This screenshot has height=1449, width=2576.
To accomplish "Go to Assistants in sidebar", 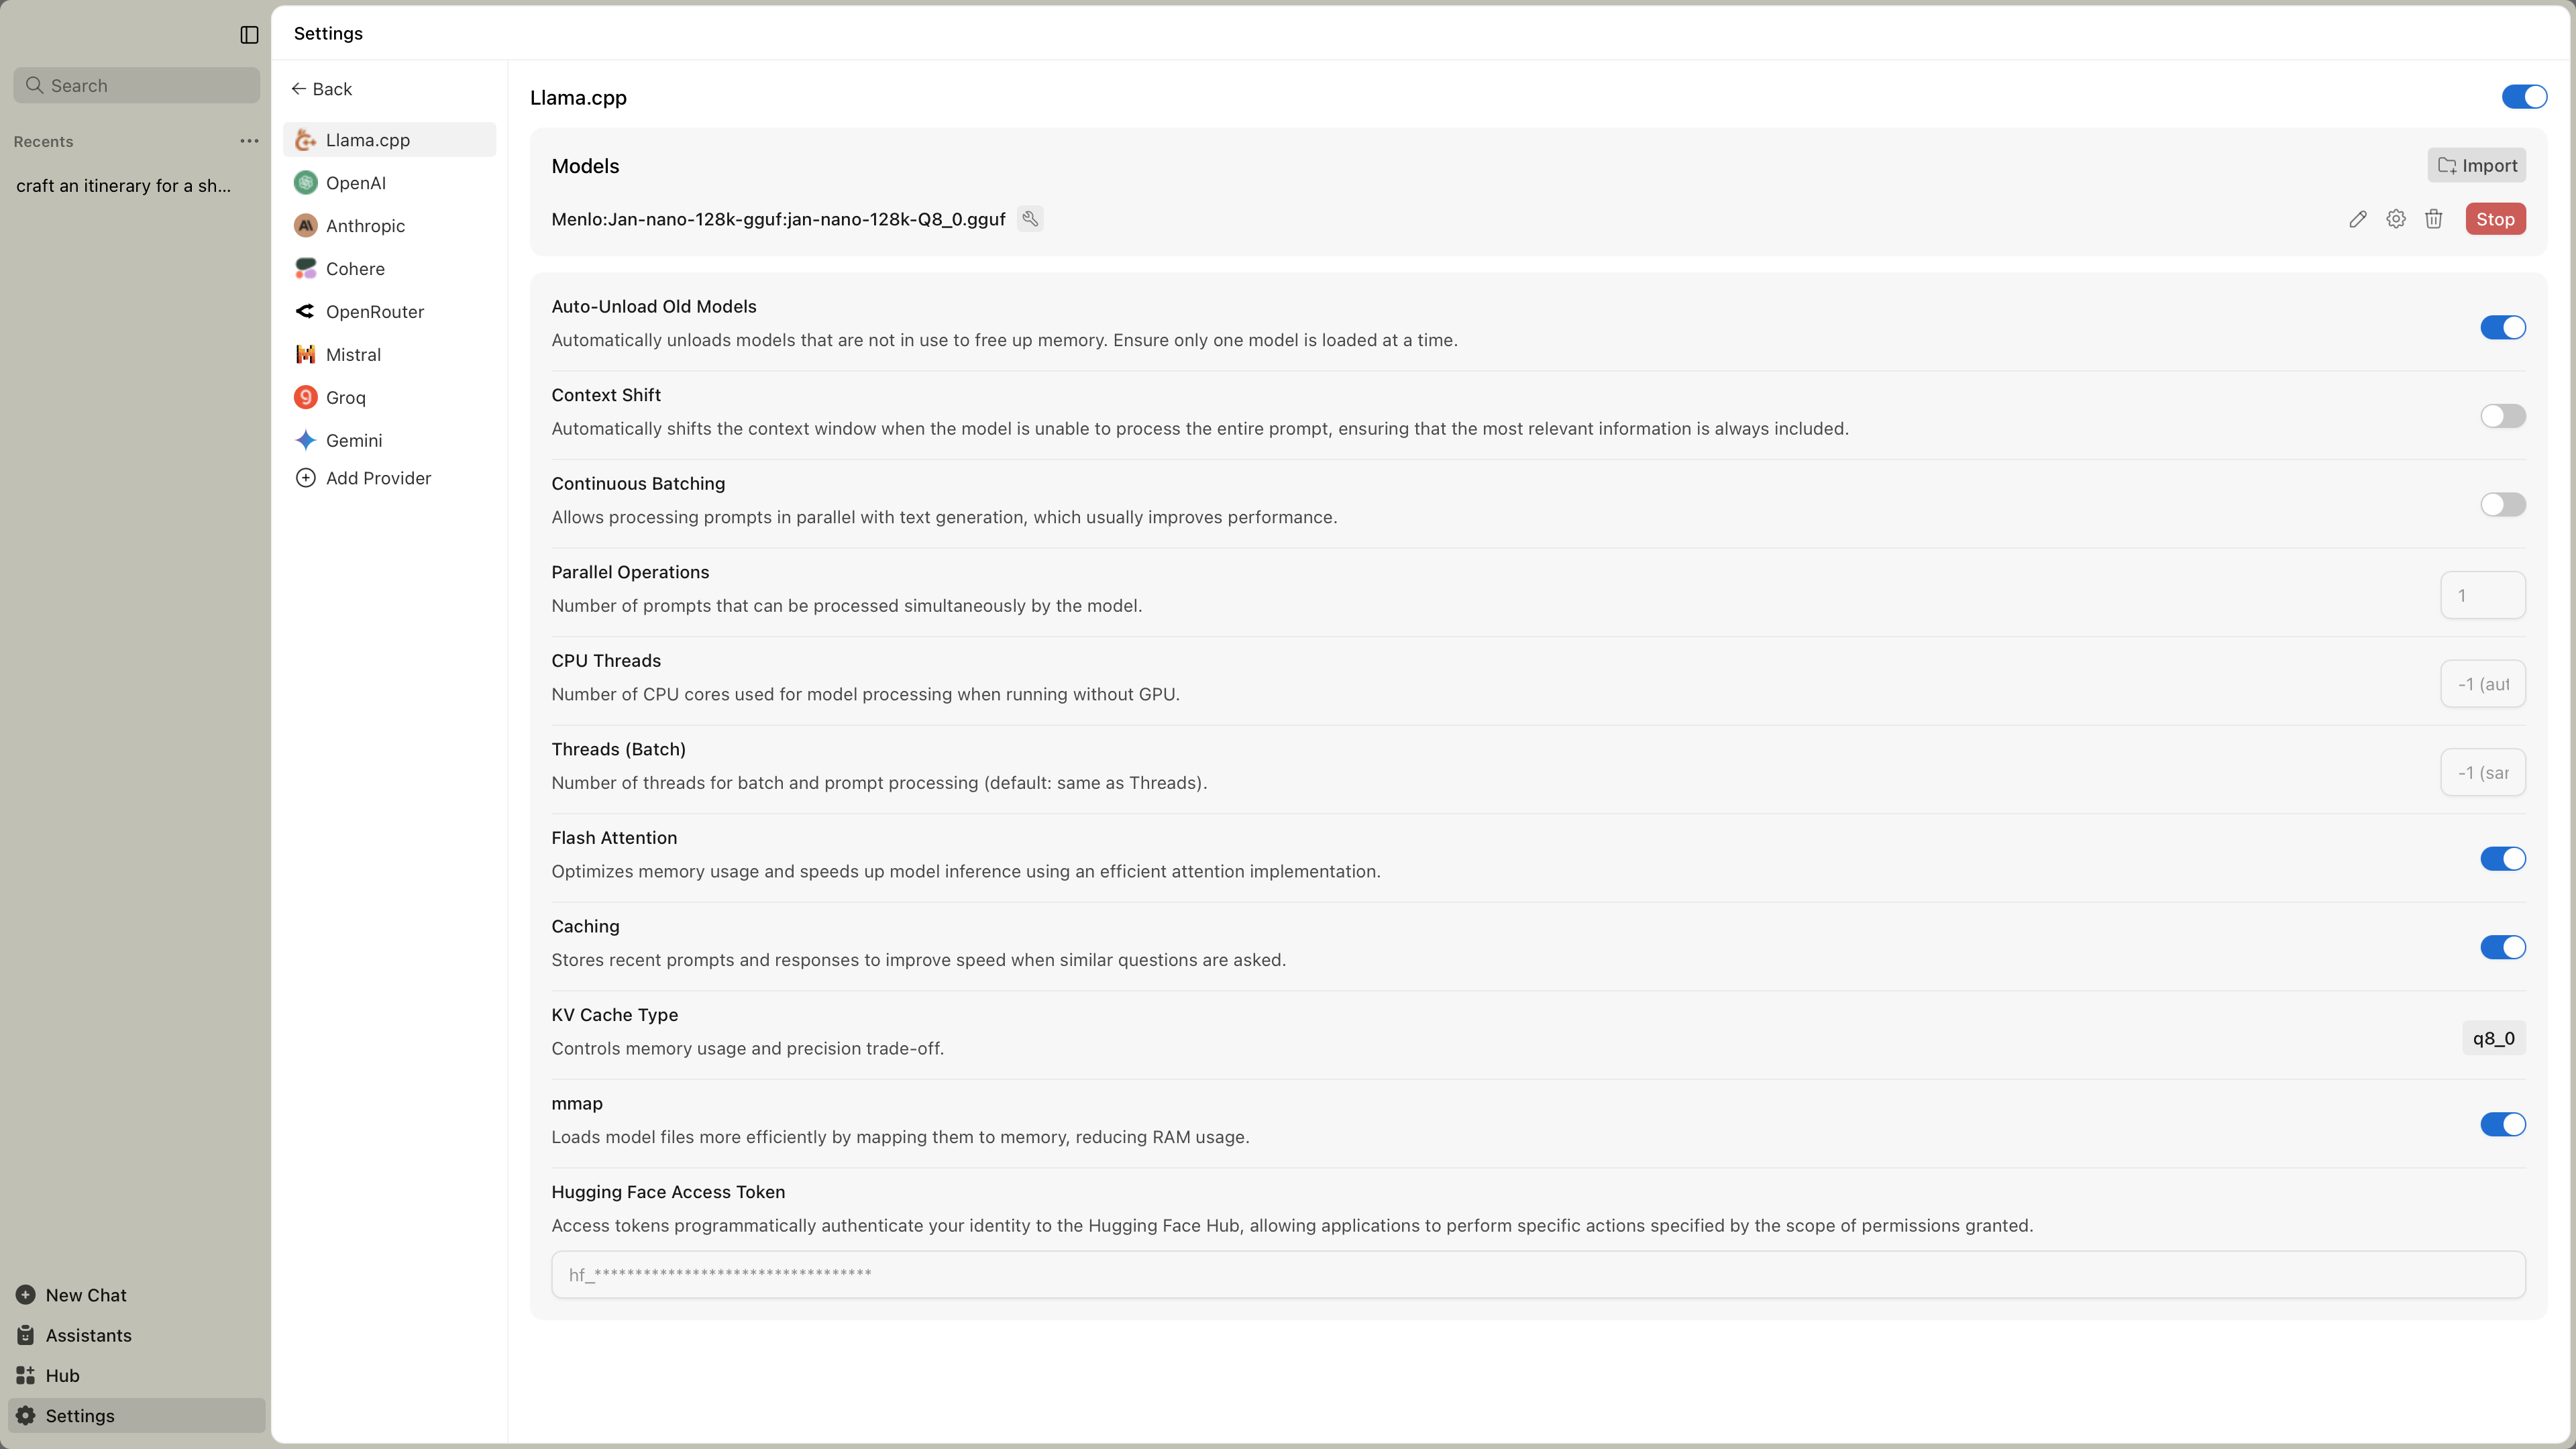I will [x=88, y=1335].
